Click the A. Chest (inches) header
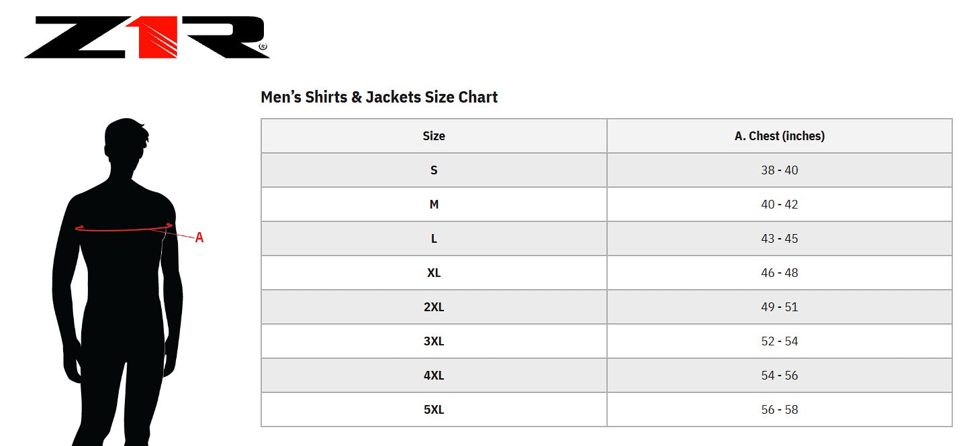This screenshot has height=446, width=967. (x=780, y=136)
